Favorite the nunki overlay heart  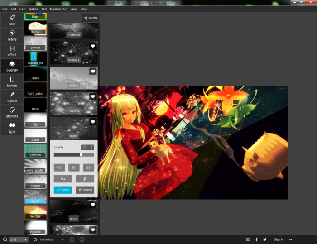tap(93, 122)
